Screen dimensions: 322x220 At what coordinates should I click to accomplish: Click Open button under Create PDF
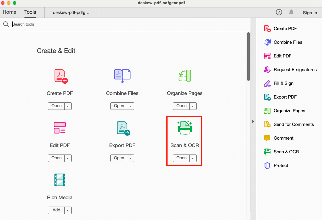click(x=57, y=106)
